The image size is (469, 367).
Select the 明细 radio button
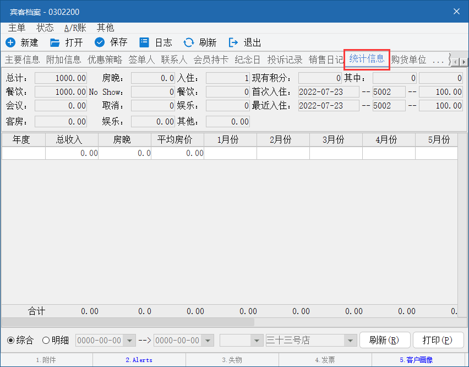pos(46,341)
